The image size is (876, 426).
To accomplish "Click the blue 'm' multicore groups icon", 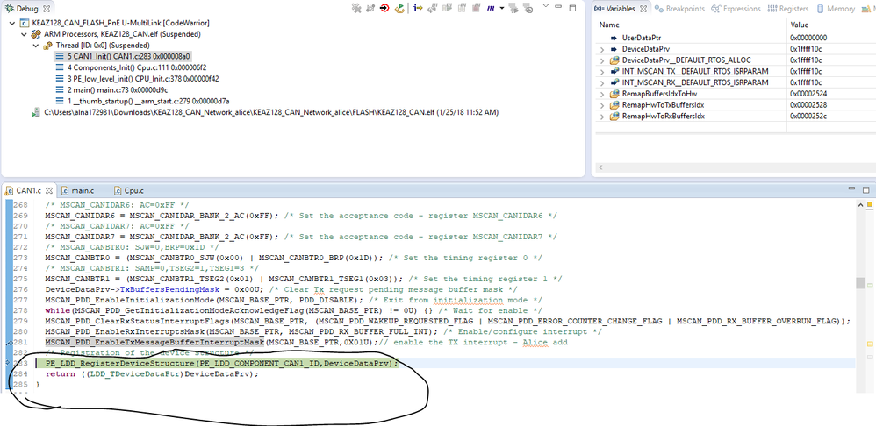I will tap(491, 9).
